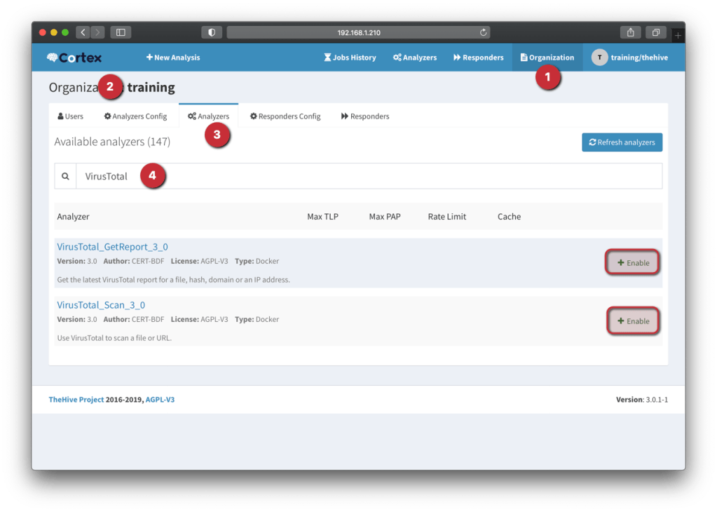This screenshot has width=717, height=512.
Task: Click the analyzer search field with VirusTotal
Action: tap(368, 177)
